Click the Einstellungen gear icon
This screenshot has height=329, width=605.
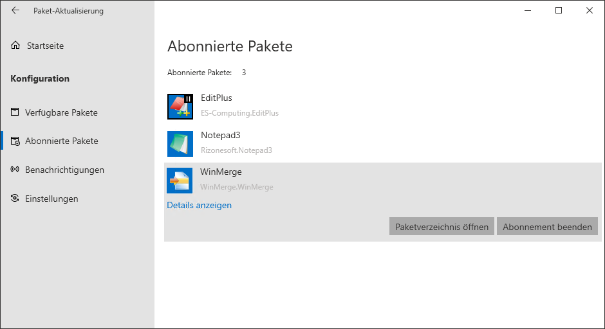tap(15, 199)
